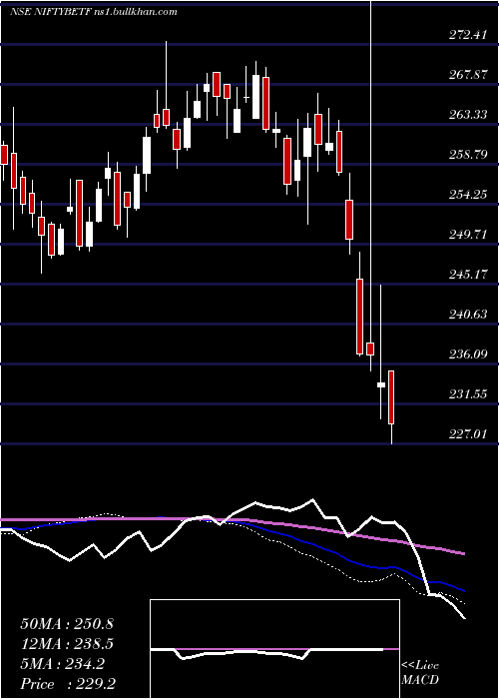The height and width of the screenshot is (699, 499).
Task: Click the 249.71 price axis label
Action: [x=467, y=235]
